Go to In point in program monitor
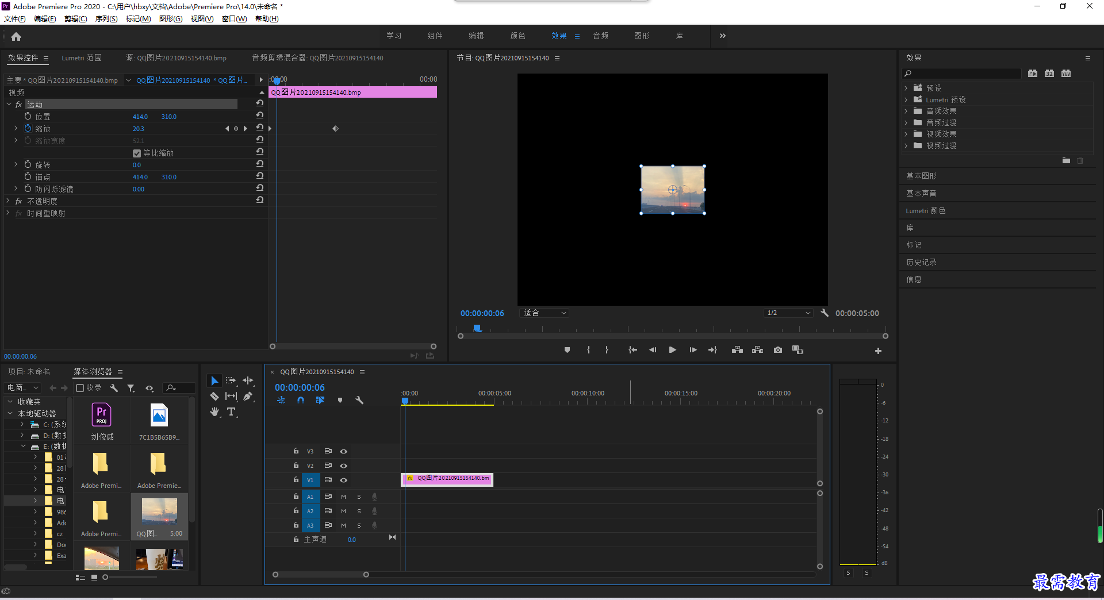 click(632, 350)
